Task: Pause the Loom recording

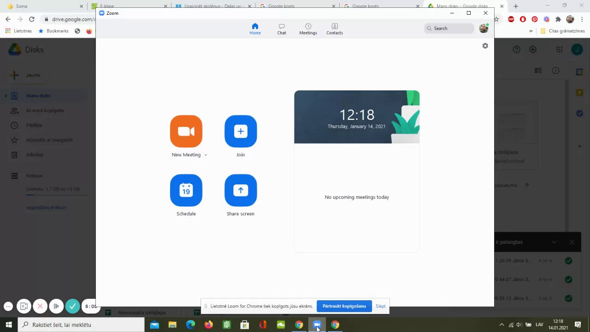Action: [x=56, y=306]
